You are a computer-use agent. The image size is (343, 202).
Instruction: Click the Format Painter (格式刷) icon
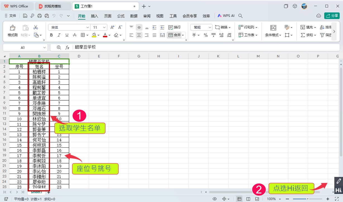coord(13,28)
